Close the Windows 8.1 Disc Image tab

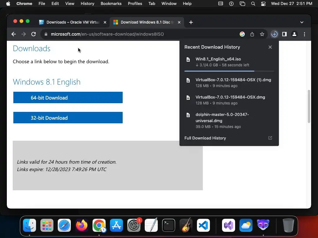tap(179, 22)
